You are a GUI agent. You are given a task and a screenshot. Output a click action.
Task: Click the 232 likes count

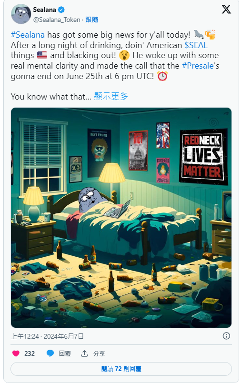coord(30,353)
